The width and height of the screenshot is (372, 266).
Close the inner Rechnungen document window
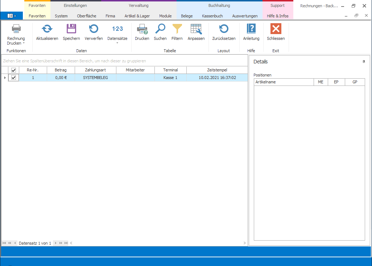click(x=366, y=16)
